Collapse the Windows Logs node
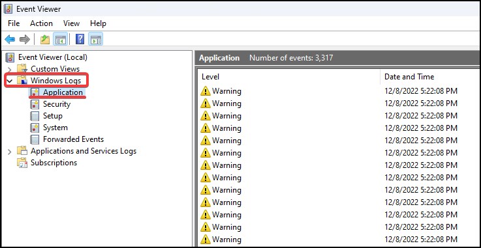Image resolution: width=481 pixels, height=248 pixels. pos(10,81)
